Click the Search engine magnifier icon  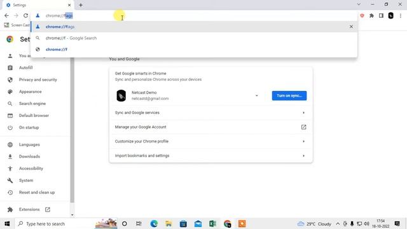[10, 104]
